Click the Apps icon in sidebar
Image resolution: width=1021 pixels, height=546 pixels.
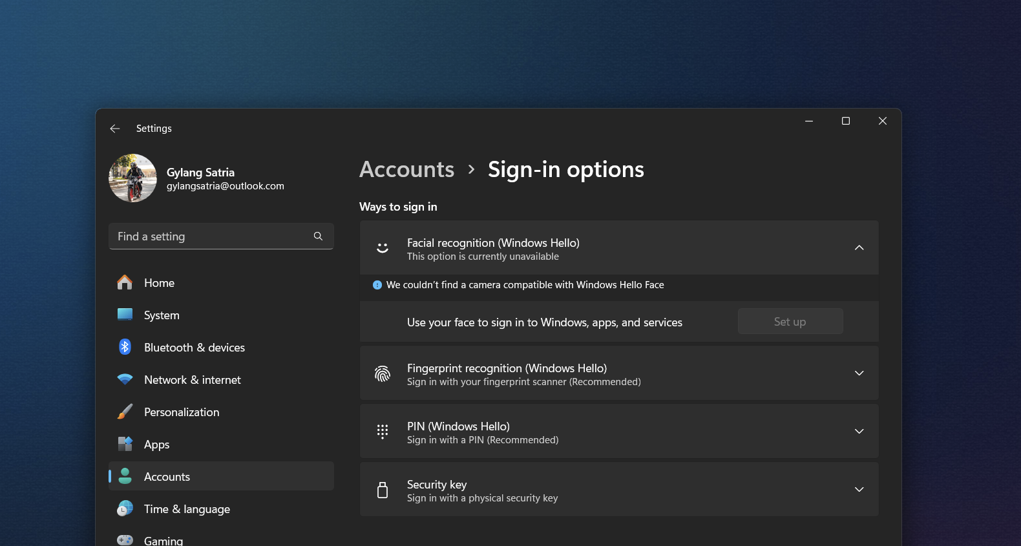click(125, 444)
